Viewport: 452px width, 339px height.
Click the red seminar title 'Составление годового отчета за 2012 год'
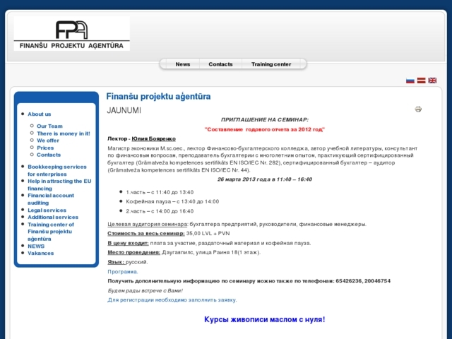coord(265,129)
